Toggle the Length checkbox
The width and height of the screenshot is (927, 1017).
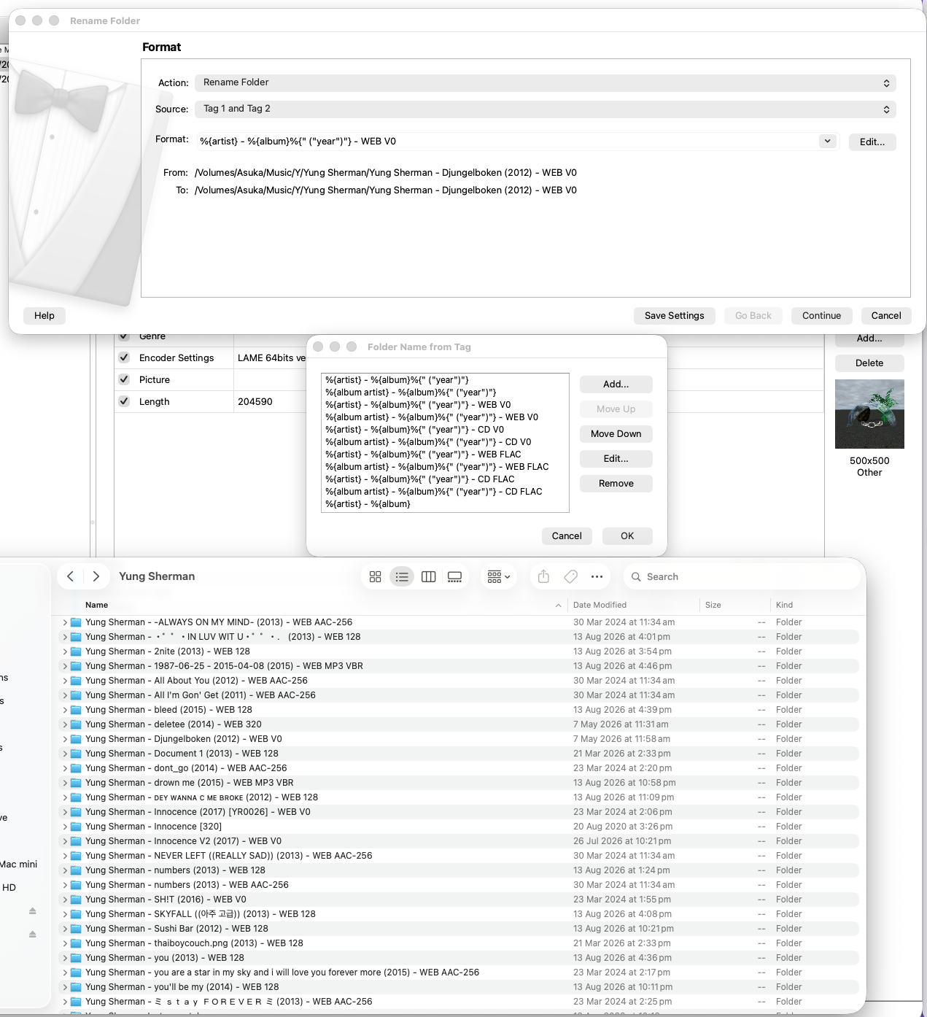click(124, 401)
